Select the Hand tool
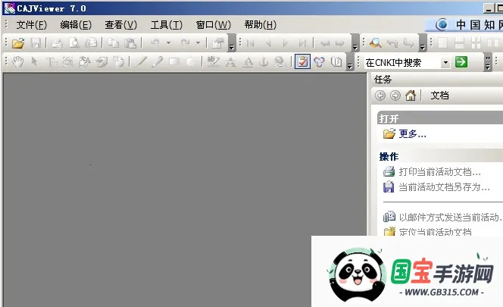 coord(18,61)
